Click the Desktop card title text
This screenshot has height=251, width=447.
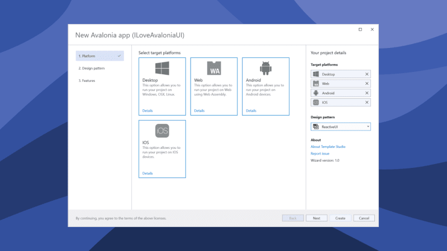tap(150, 80)
